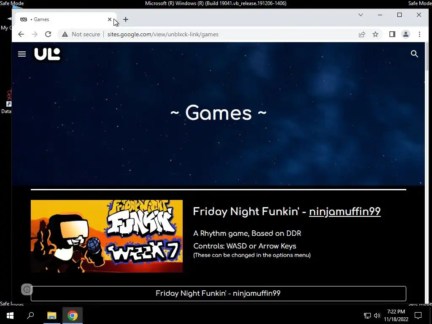This screenshot has height=324, width=432.
Task: Open the network tray icon
Action: coord(367,316)
